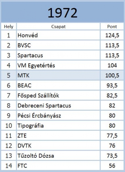The height and width of the screenshot is (172, 125).
Task: Select the Csapat column header
Action: [x=58, y=26]
